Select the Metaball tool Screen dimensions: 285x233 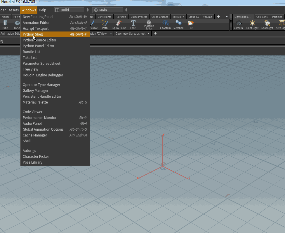[178, 24]
